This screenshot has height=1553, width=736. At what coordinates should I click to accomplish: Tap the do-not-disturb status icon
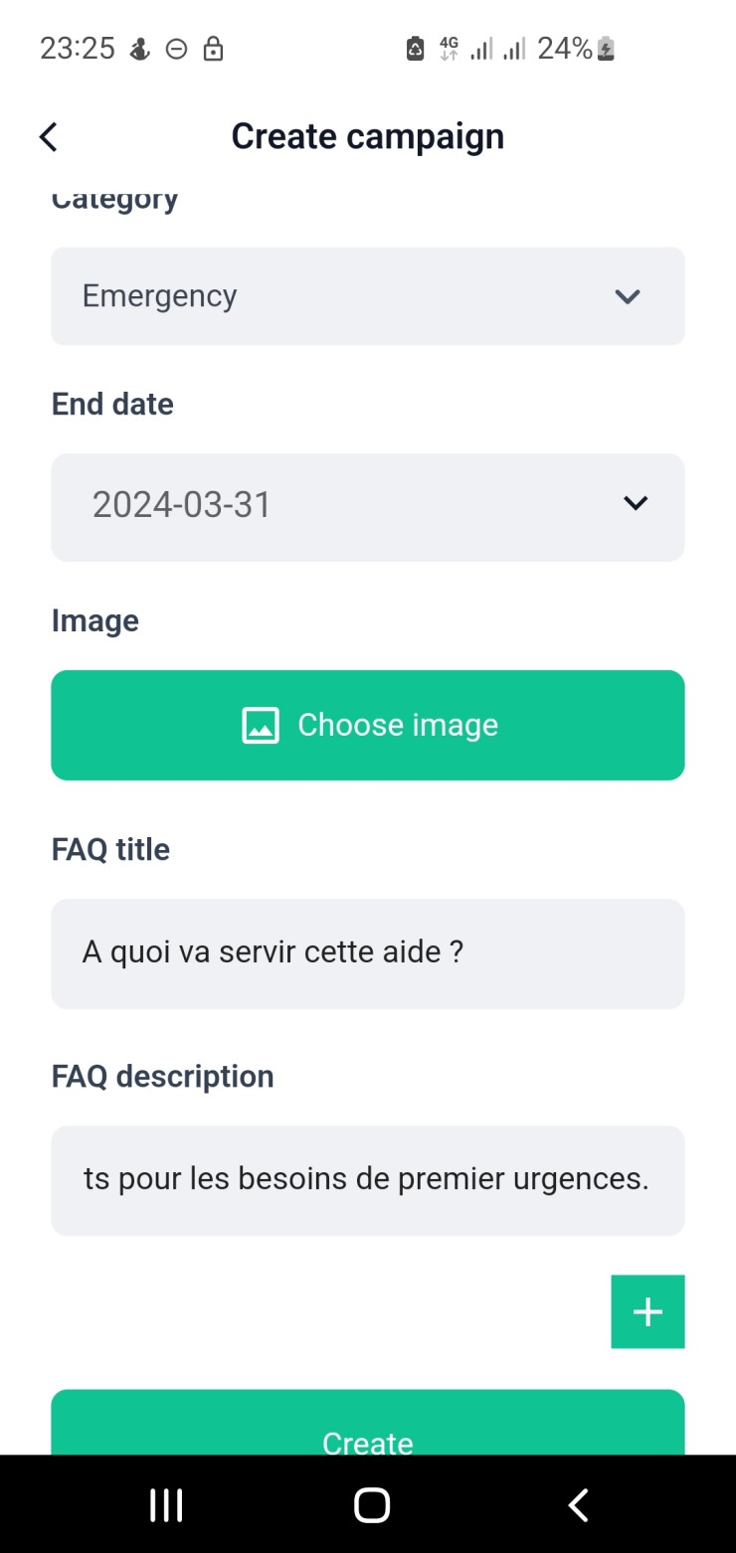click(x=176, y=49)
